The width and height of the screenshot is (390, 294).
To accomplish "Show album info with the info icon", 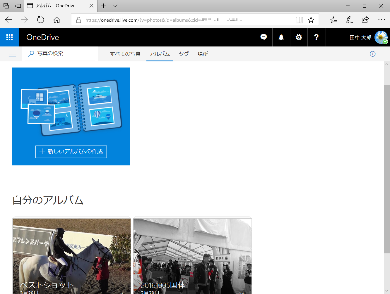I will click(x=372, y=54).
